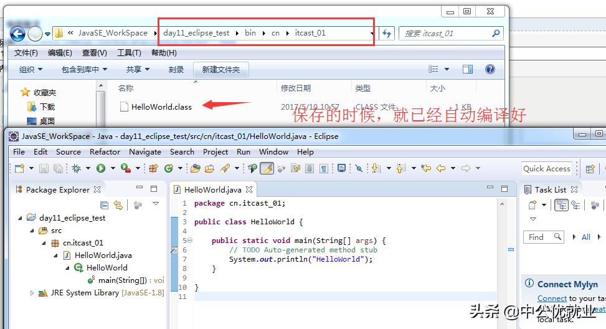Open dropdown next to Debug icon
The image size is (606, 329).
[88, 168]
